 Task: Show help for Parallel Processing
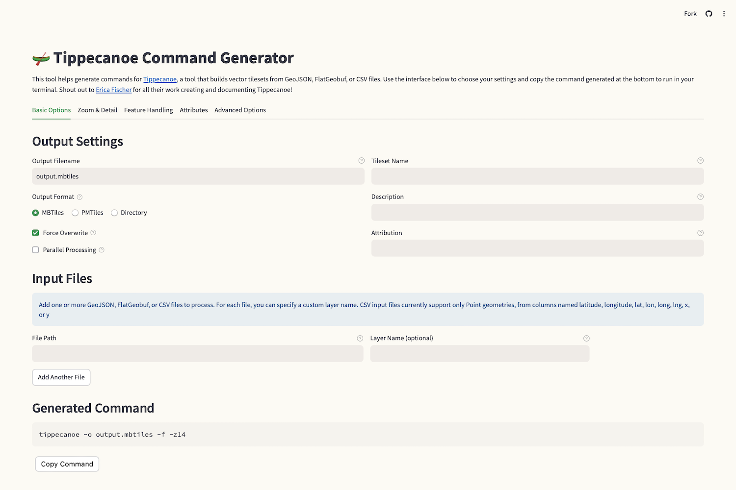point(102,250)
